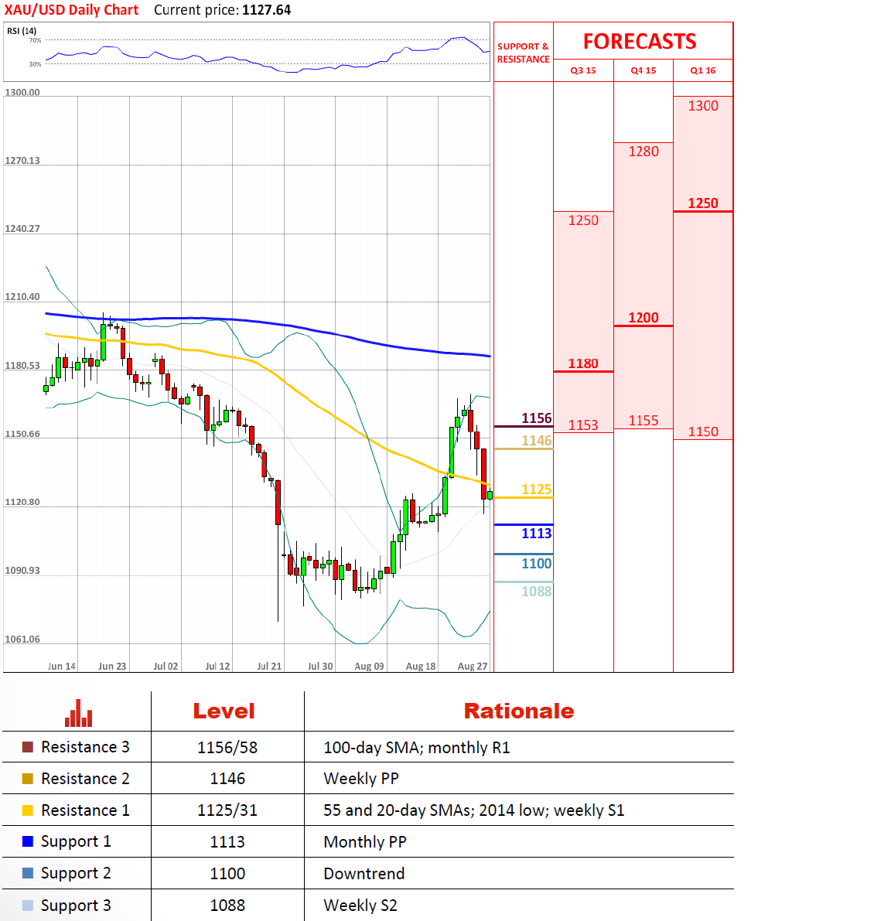Click the FORECASTS heading
Screen dimensions: 891x921
click(640, 42)
